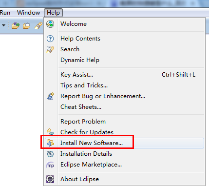Click Check for Updates

click(124, 132)
